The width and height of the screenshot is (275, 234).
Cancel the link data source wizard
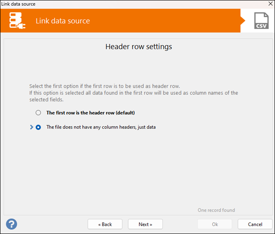coord(255,224)
